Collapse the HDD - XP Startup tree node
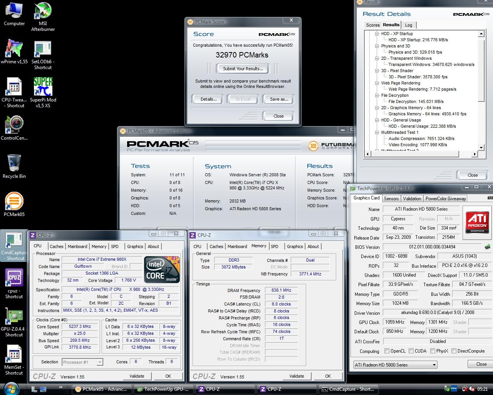 click(x=377, y=34)
